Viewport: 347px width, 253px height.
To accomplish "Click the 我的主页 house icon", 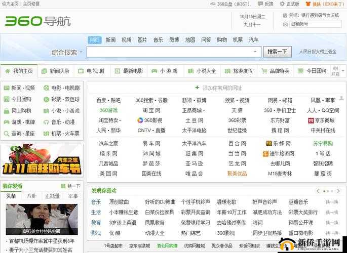I will pos(8,71).
